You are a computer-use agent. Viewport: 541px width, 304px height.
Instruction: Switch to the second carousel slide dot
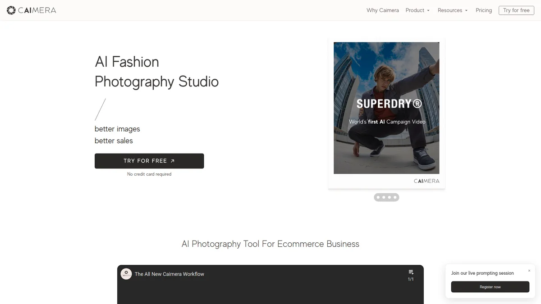384,197
